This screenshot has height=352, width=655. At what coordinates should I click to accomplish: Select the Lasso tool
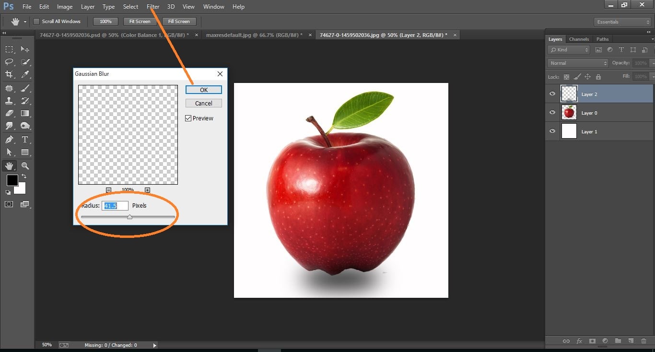[x=10, y=62]
